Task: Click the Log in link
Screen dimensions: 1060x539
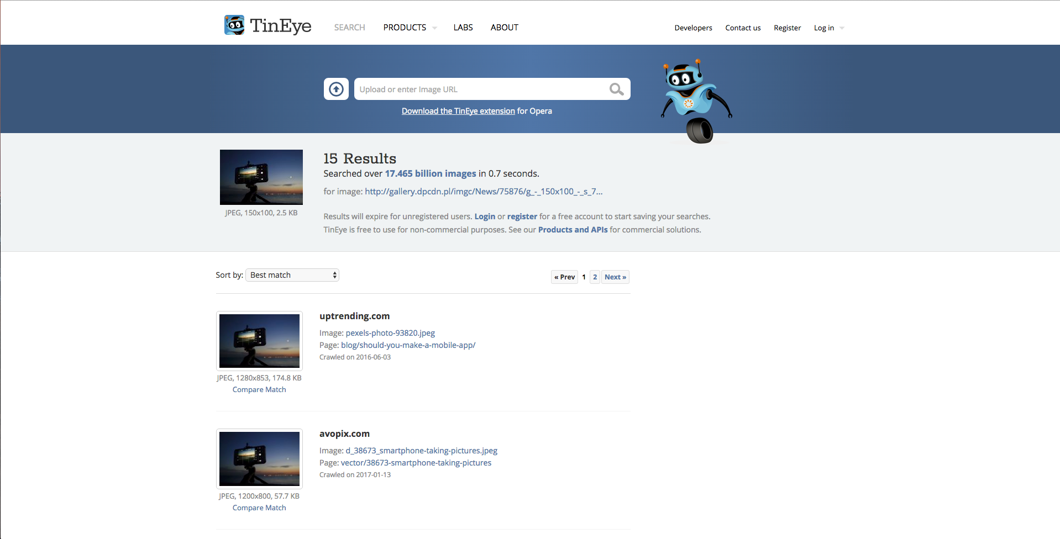Action: (824, 28)
